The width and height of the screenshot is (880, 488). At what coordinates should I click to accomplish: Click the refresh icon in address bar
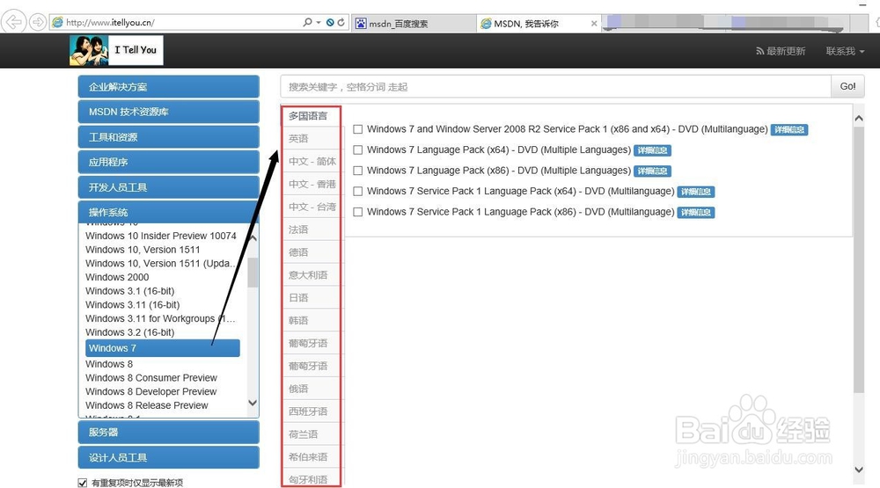coord(341,23)
